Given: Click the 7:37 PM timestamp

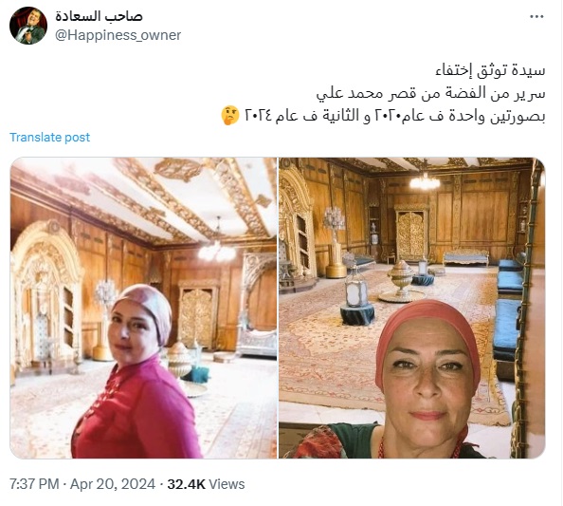Looking at the screenshot, I should pyautogui.click(x=34, y=484).
